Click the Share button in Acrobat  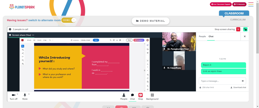[x=129, y=40]
